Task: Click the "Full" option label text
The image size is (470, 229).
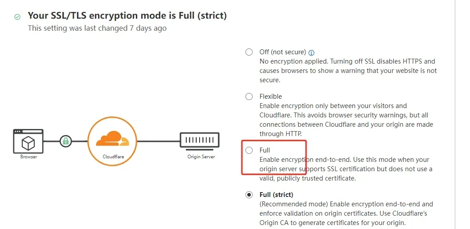Action: [265, 150]
